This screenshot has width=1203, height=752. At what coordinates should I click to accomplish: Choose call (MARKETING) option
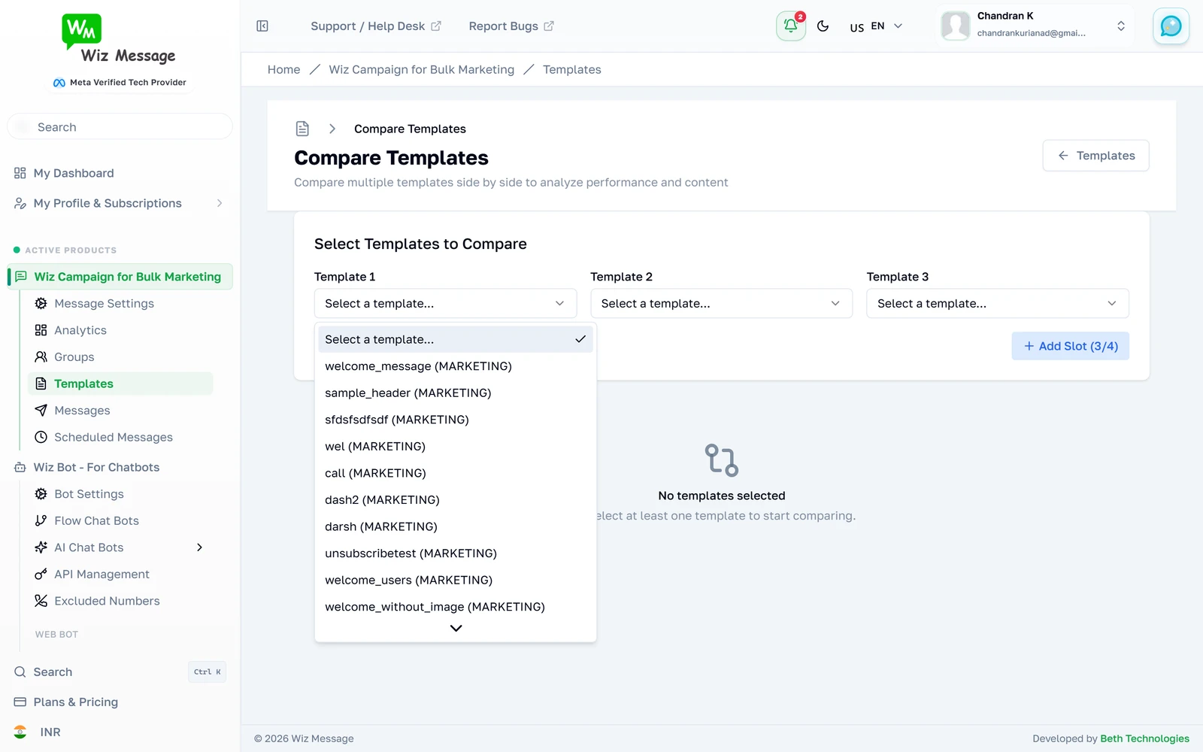point(456,472)
